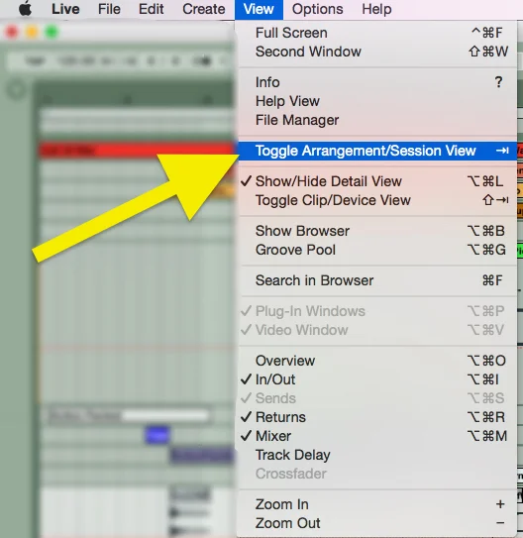The image size is (523, 538).
Task: Click the red close window button
Action: [12, 33]
